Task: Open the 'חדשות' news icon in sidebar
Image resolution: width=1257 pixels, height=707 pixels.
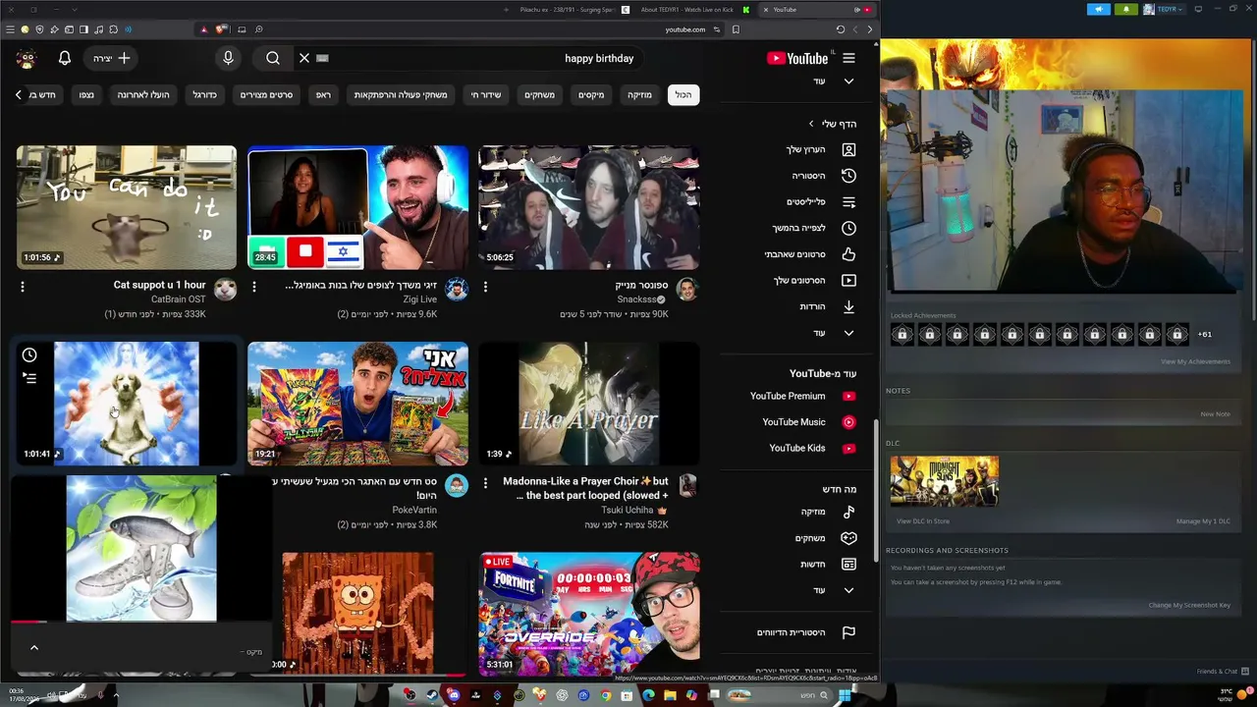Action: [x=848, y=565]
